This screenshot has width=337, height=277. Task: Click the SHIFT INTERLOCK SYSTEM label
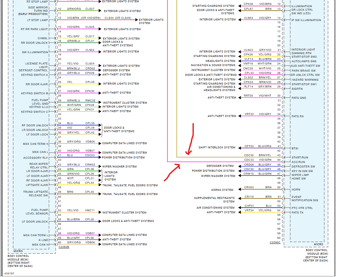[217, 147]
